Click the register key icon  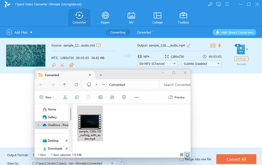pos(210,4)
